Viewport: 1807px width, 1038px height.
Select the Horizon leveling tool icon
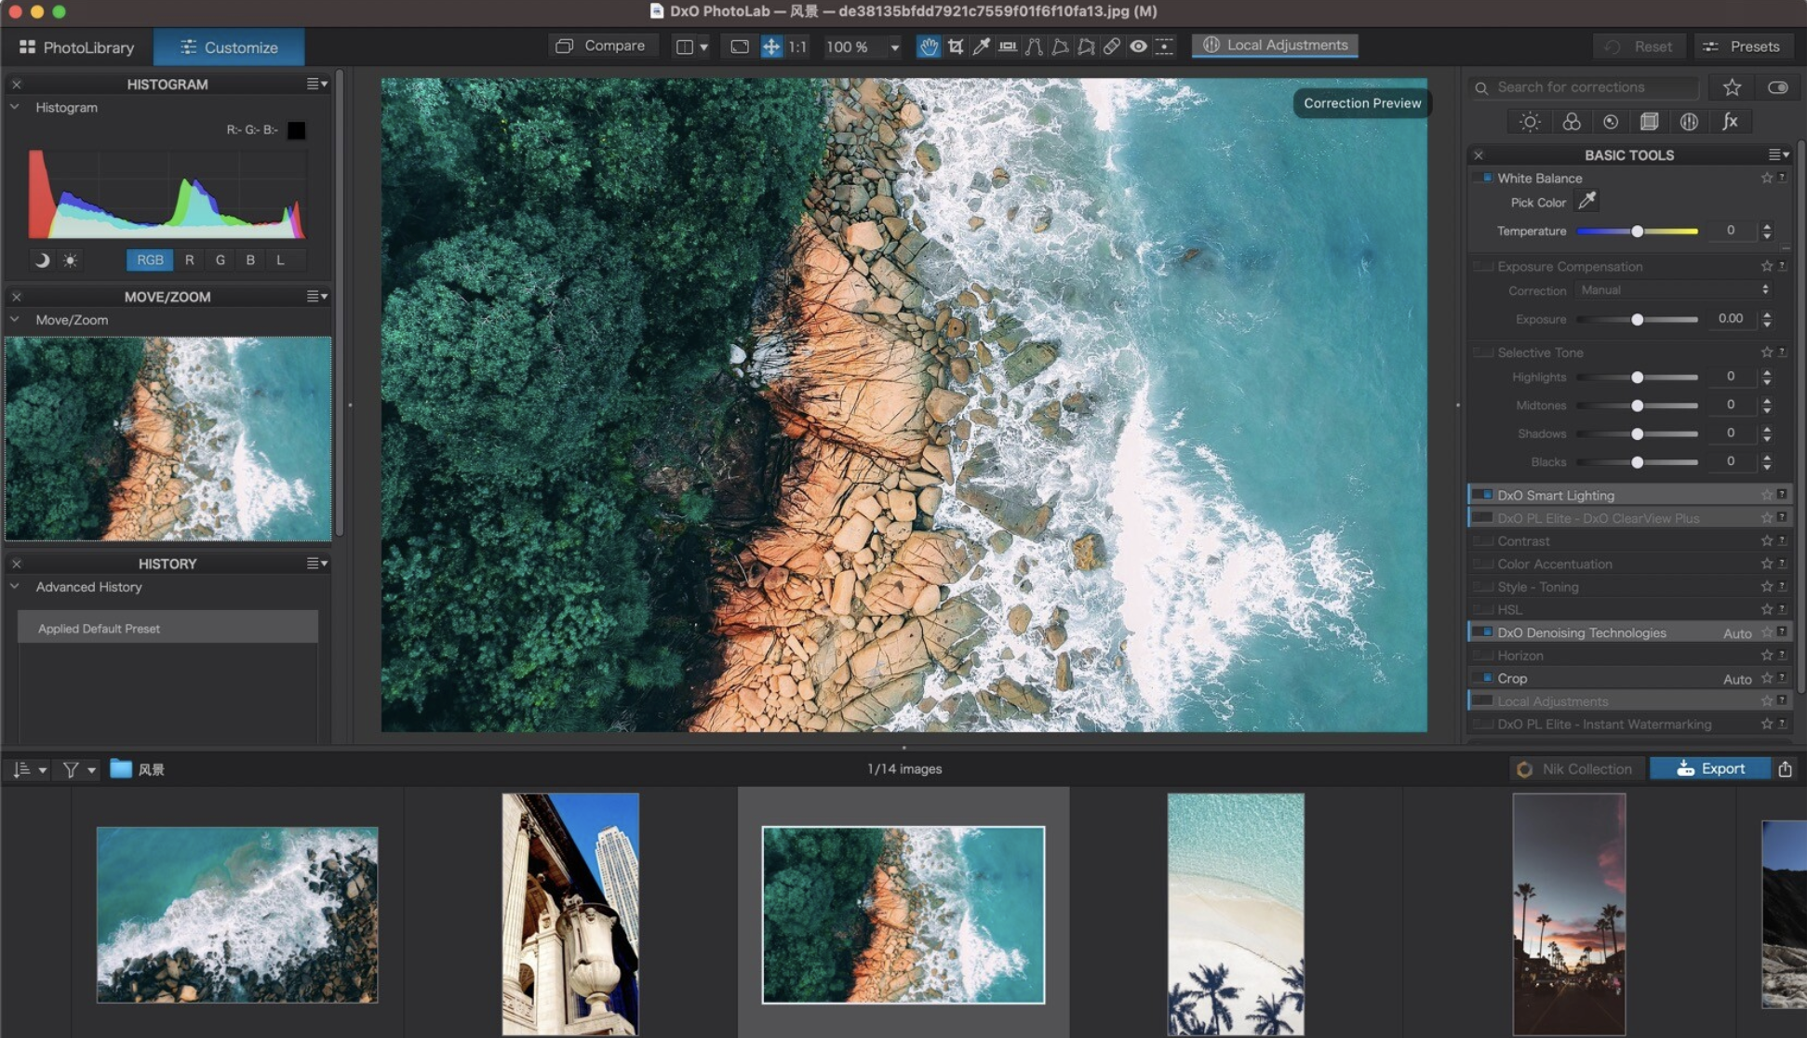(1008, 47)
